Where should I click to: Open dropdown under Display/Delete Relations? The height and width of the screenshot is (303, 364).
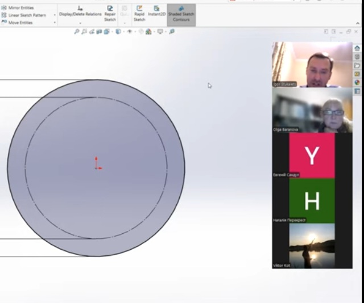pyautogui.click(x=80, y=23)
